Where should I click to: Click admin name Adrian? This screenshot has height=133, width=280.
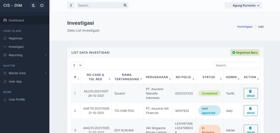point(230,130)
